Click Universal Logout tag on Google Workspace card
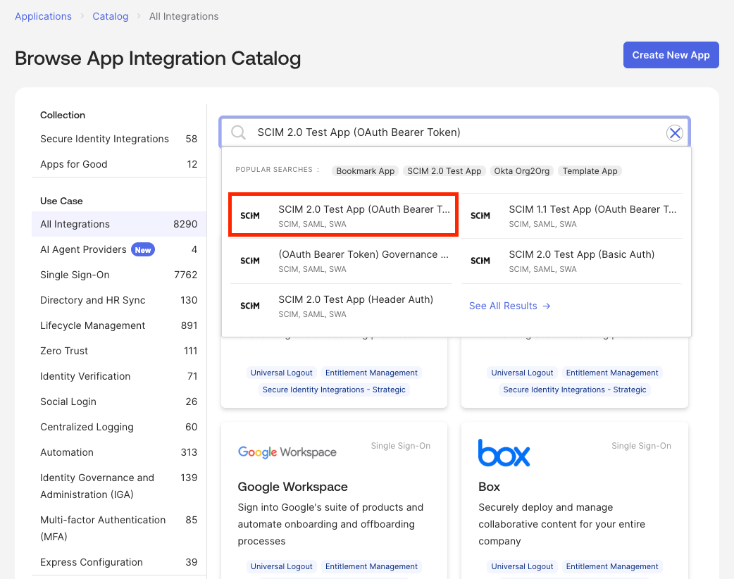734x579 pixels. (x=281, y=566)
